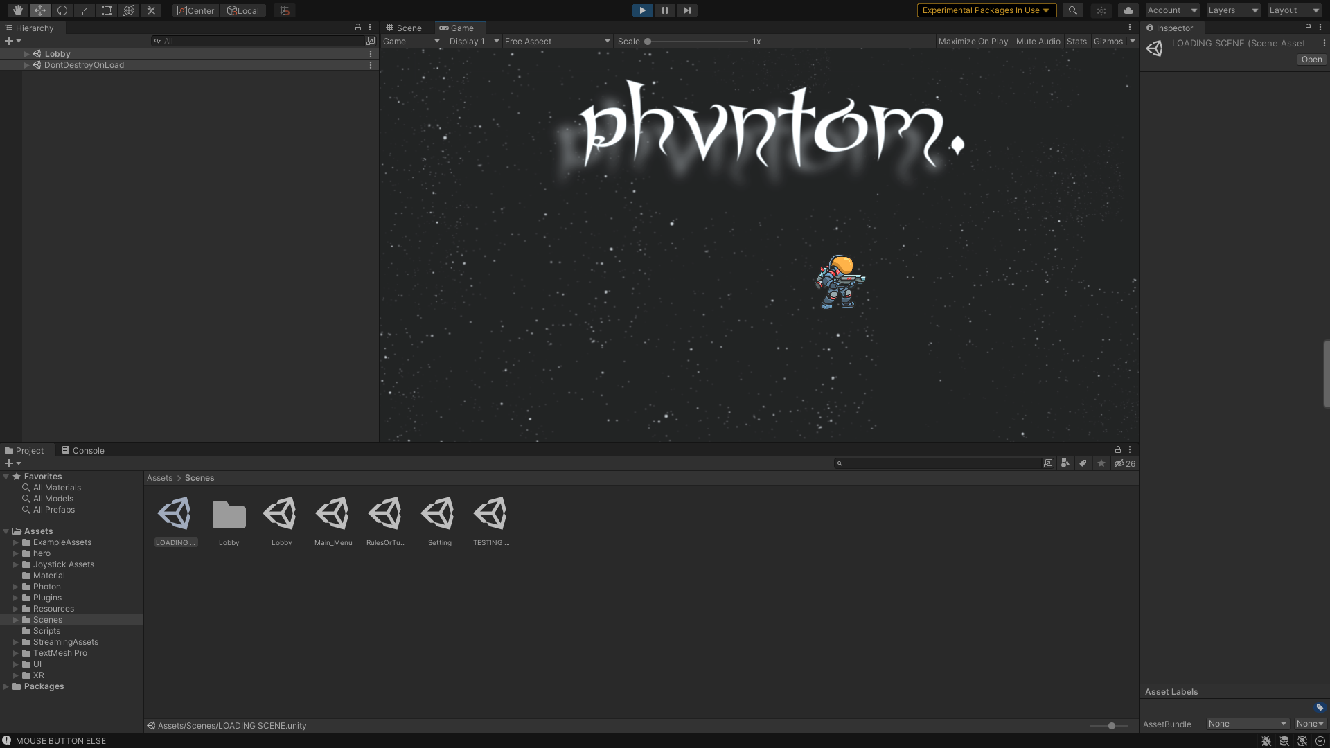Viewport: 1330px width, 748px height.
Task: Toggle Mute Audio in Game view
Action: [1038, 42]
